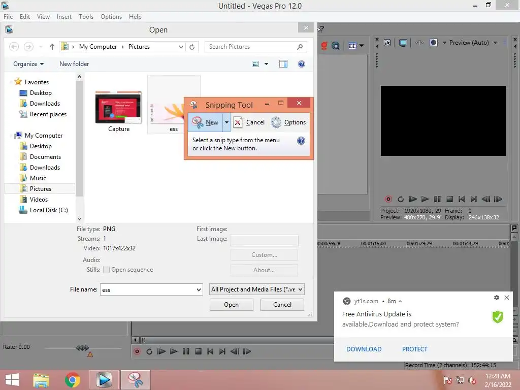Click the Rate slider triangle

(90, 354)
